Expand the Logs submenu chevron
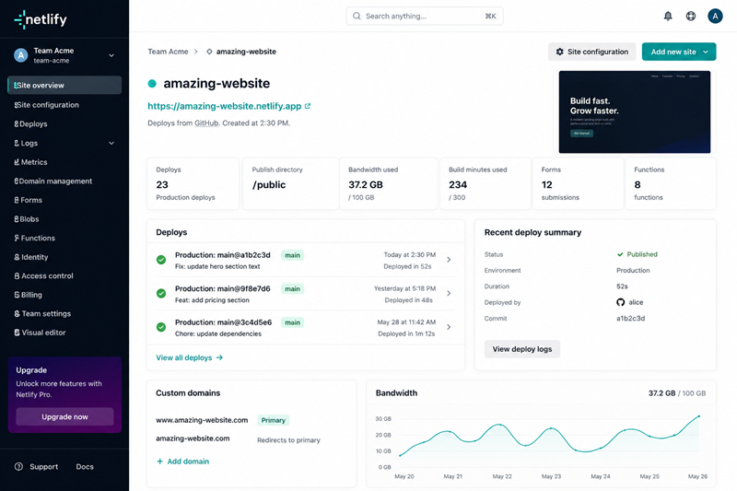This screenshot has height=491, width=737. 111,144
